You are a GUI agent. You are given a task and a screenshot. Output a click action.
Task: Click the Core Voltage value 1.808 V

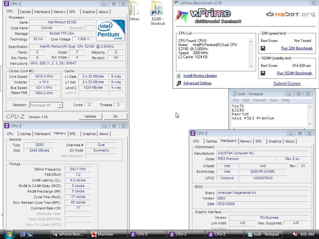coord(83,39)
